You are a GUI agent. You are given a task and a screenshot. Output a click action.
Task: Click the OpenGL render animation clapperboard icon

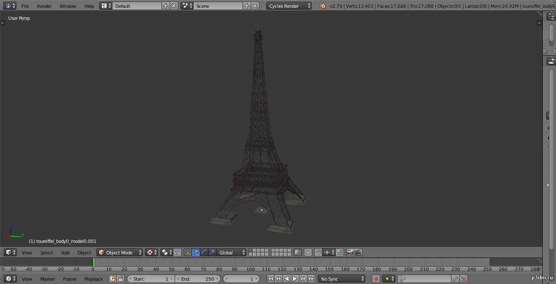click(358, 252)
